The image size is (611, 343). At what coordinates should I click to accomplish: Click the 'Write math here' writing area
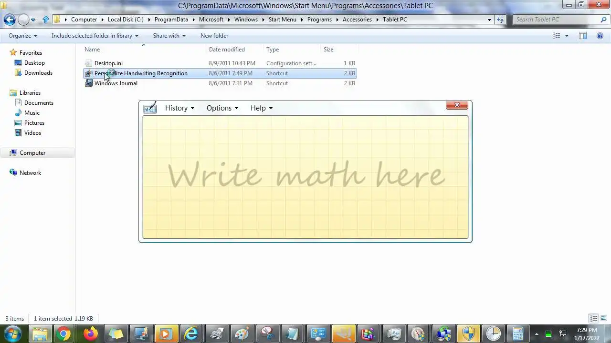point(305,177)
